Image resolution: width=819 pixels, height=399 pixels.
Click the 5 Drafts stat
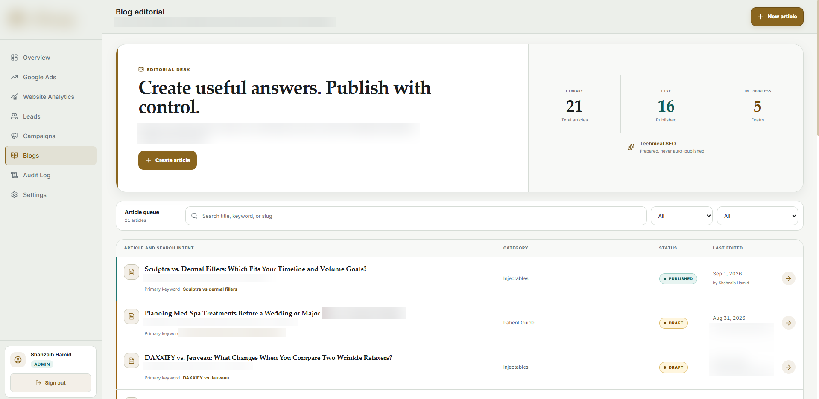758,106
